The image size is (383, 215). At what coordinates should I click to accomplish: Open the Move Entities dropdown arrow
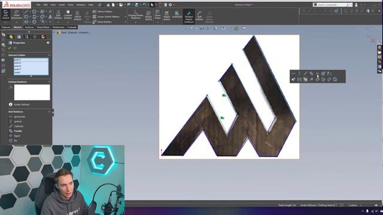125,21
